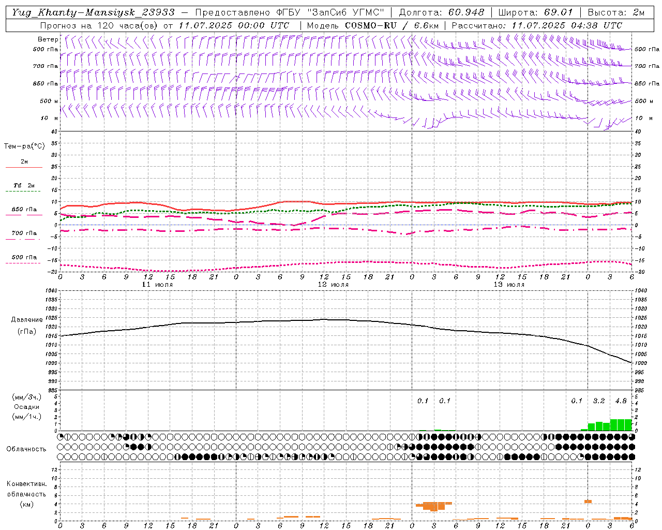Click 12 on left convective cloud axis
Screen dimensions: 662x530
pos(54,470)
